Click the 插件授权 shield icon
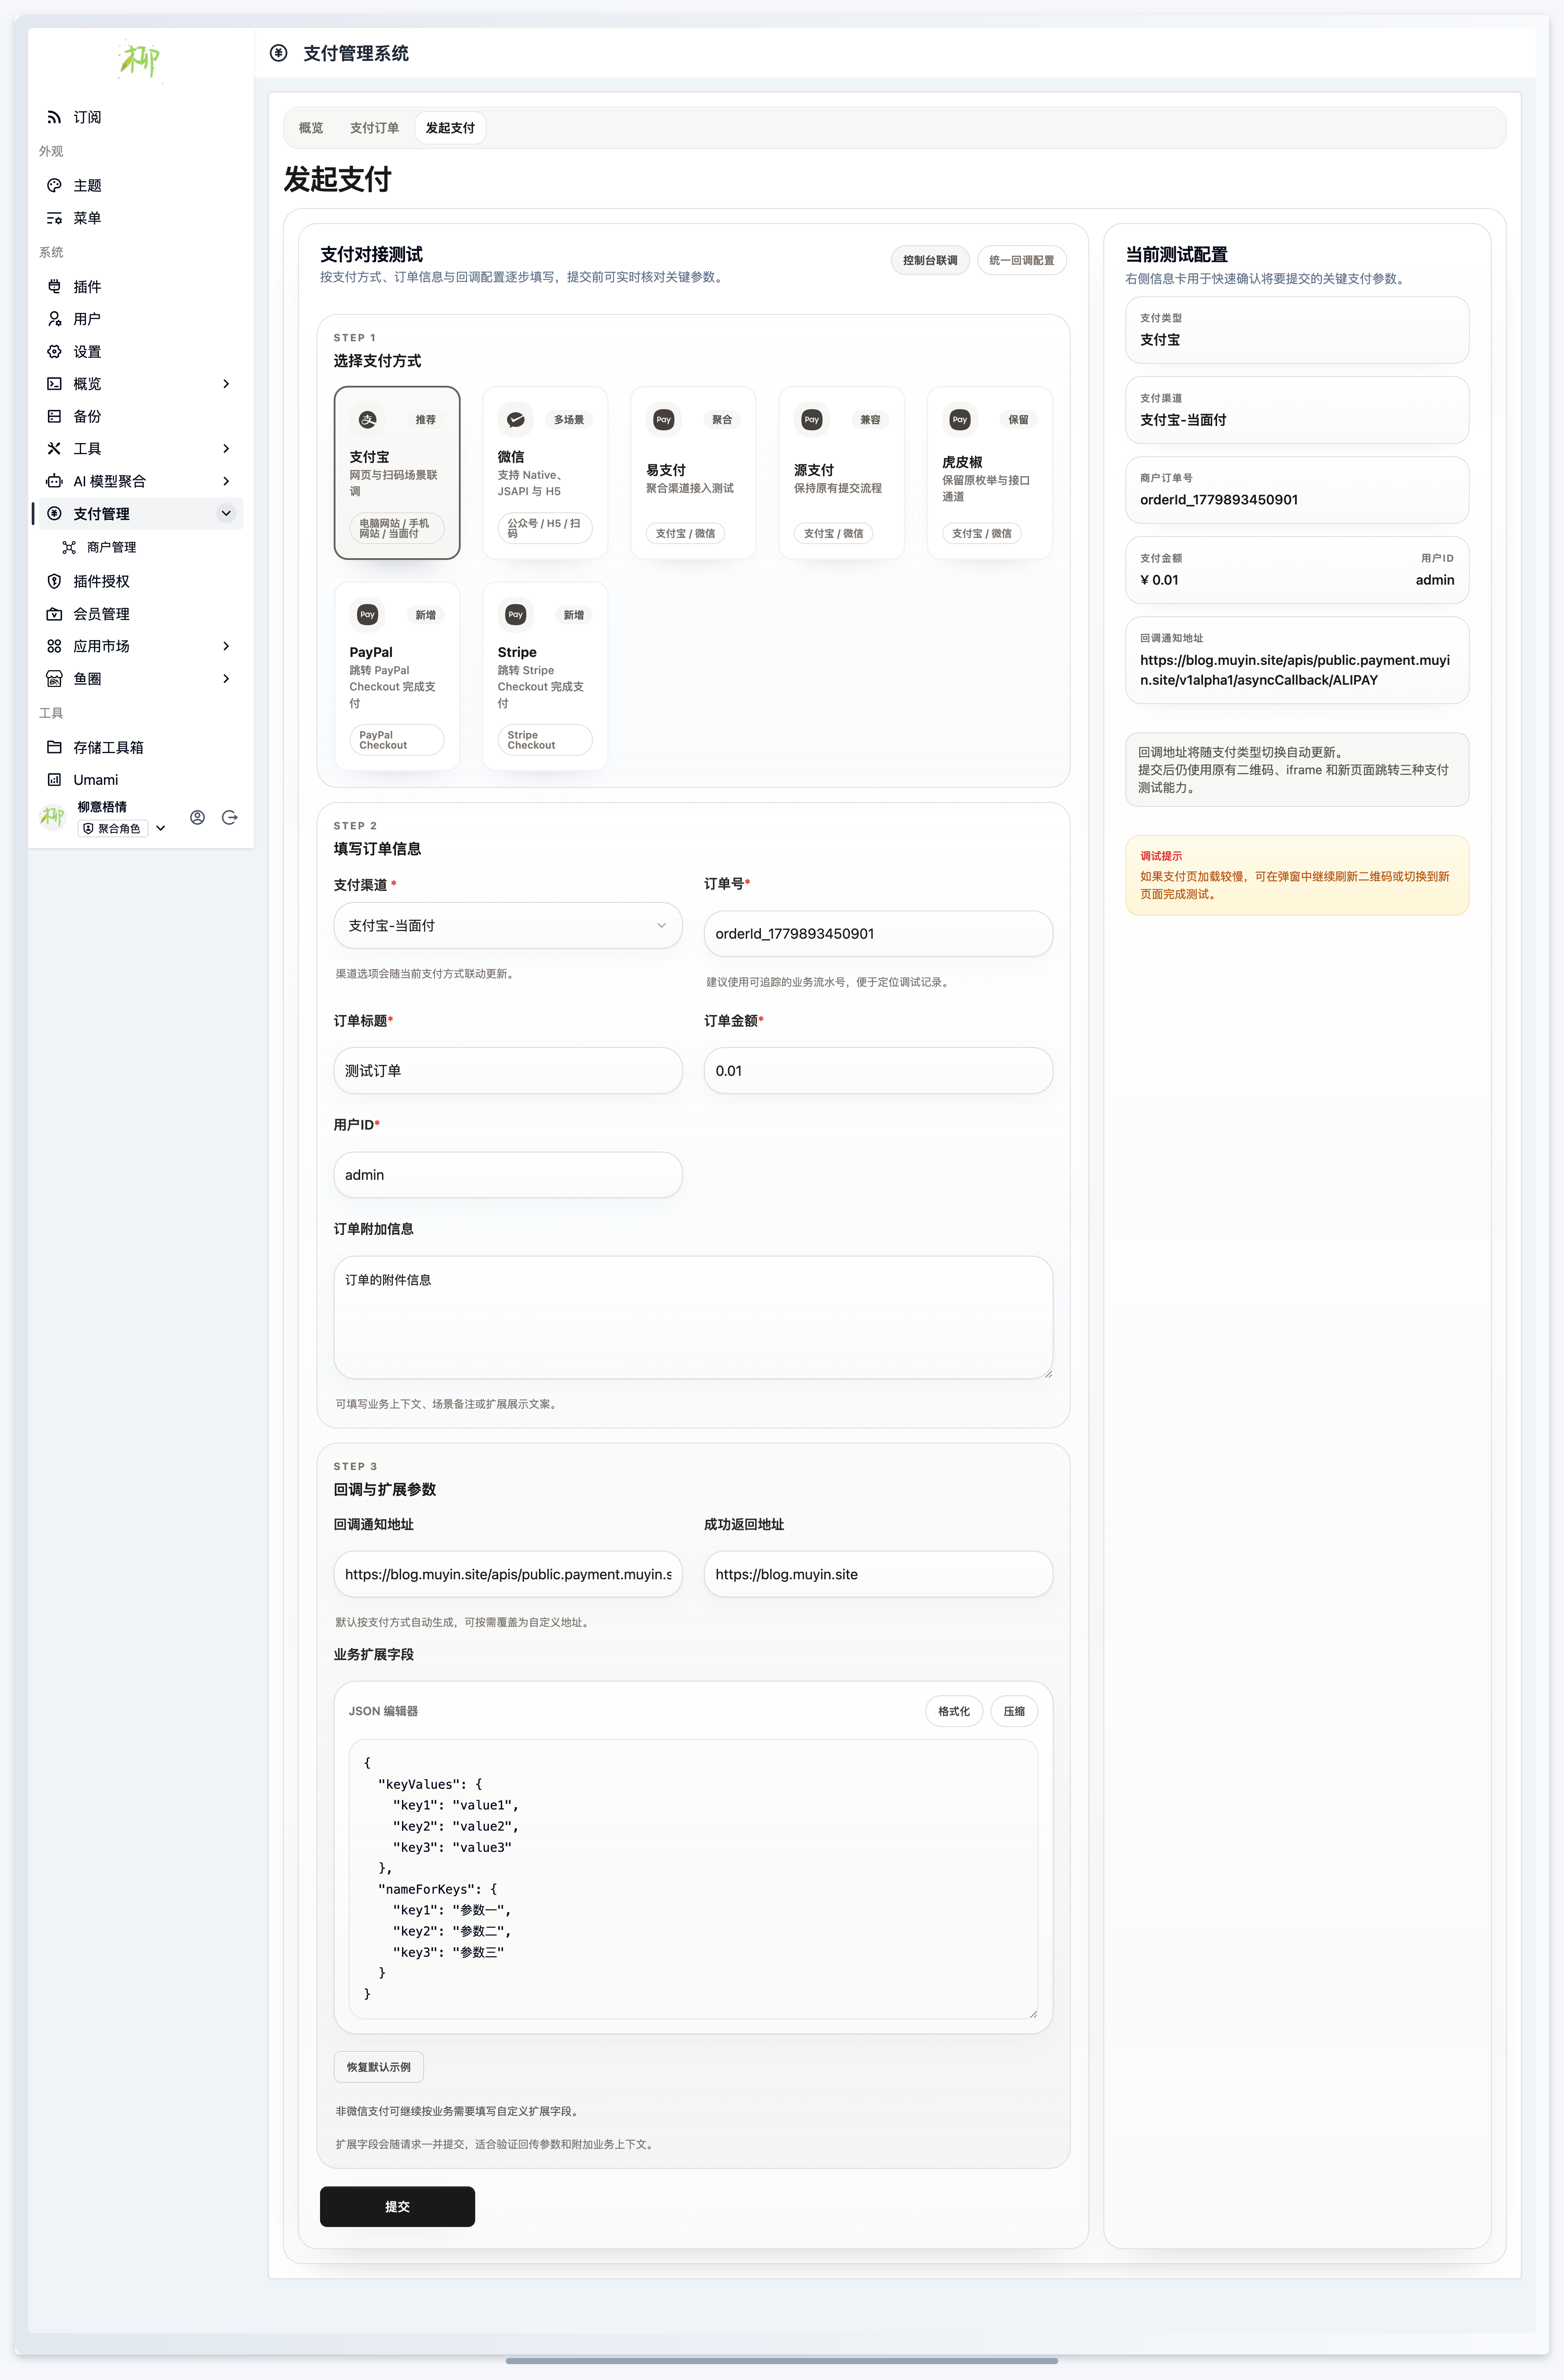This screenshot has width=1564, height=2380. coord(54,581)
